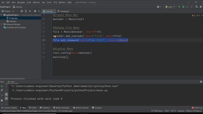This screenshot has height=114, width=203.
Task: Open the Tools menu
Action: (x=49, y=2)
